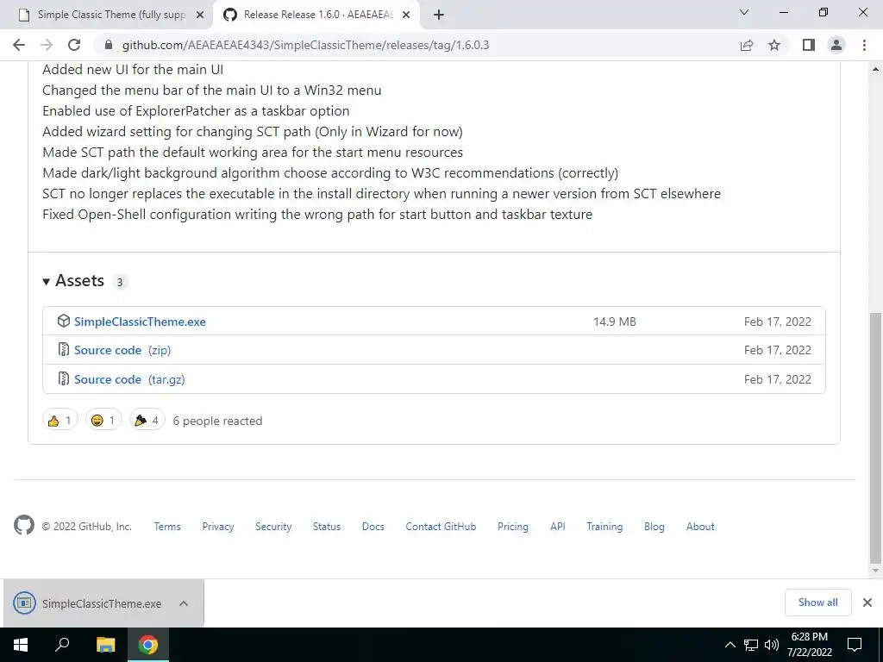
Task: Open the tab search chevron
Action: coord(744,12)
